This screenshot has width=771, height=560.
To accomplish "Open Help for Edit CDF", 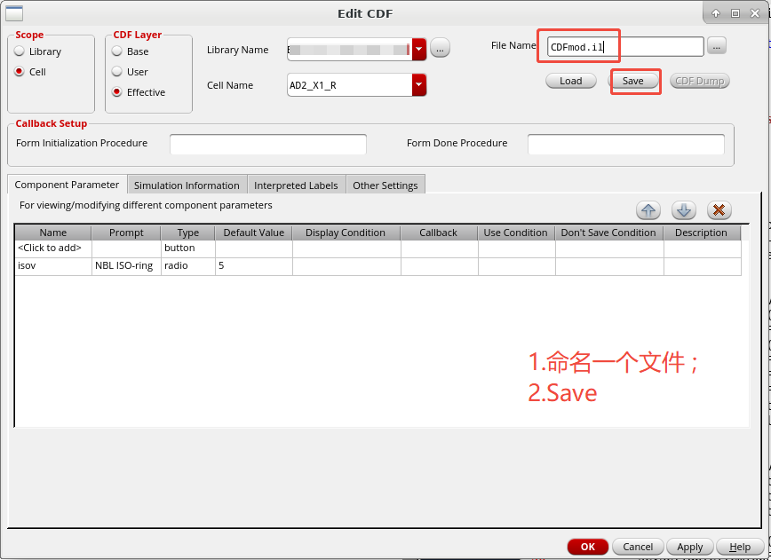I will pyautogui.click(x=740, y=547).
